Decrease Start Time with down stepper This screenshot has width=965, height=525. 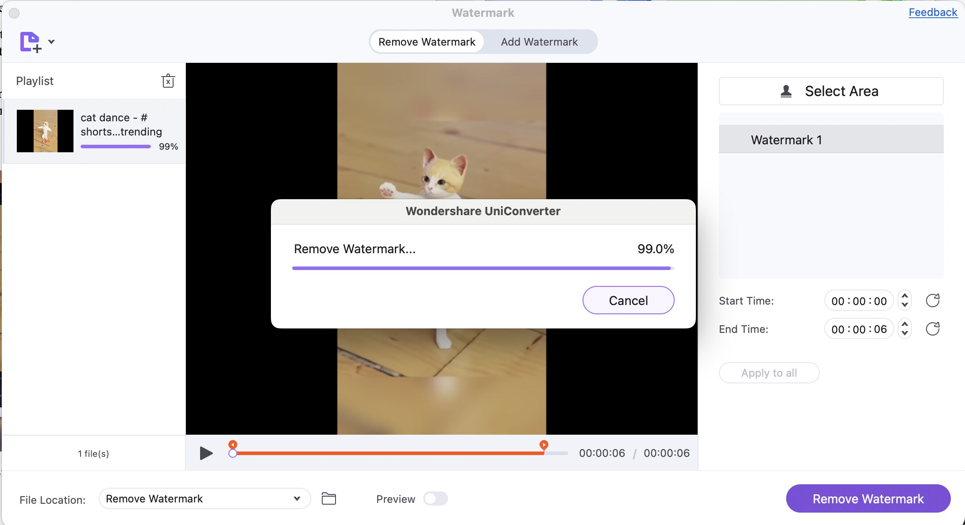(905, 305)
